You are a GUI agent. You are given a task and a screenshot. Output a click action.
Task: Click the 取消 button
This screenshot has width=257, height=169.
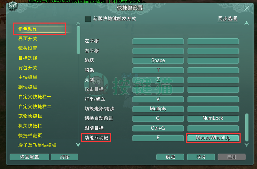pos(201,157)
